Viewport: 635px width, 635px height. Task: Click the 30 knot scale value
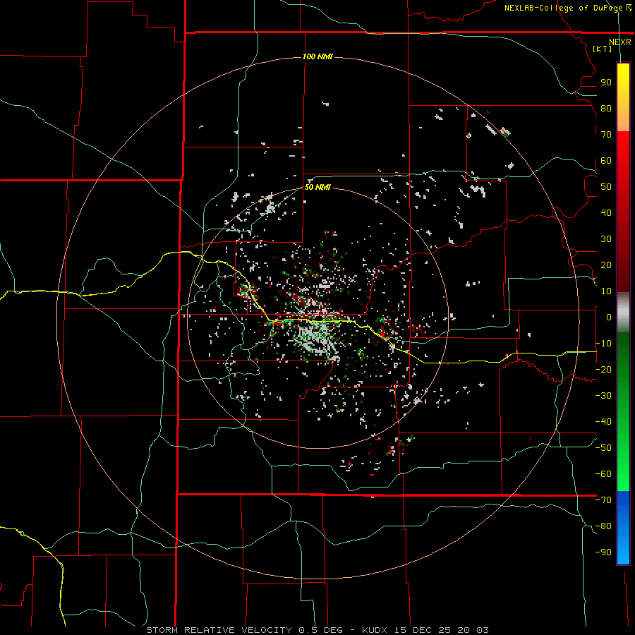coord(606,239)
